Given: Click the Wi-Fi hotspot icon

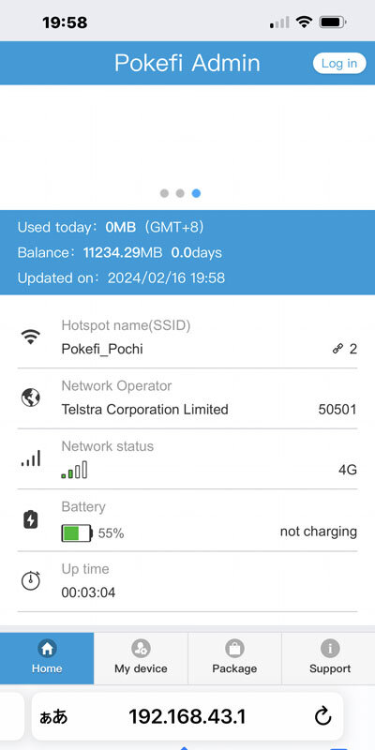Looking at the screenshot, I should point(31,337).
